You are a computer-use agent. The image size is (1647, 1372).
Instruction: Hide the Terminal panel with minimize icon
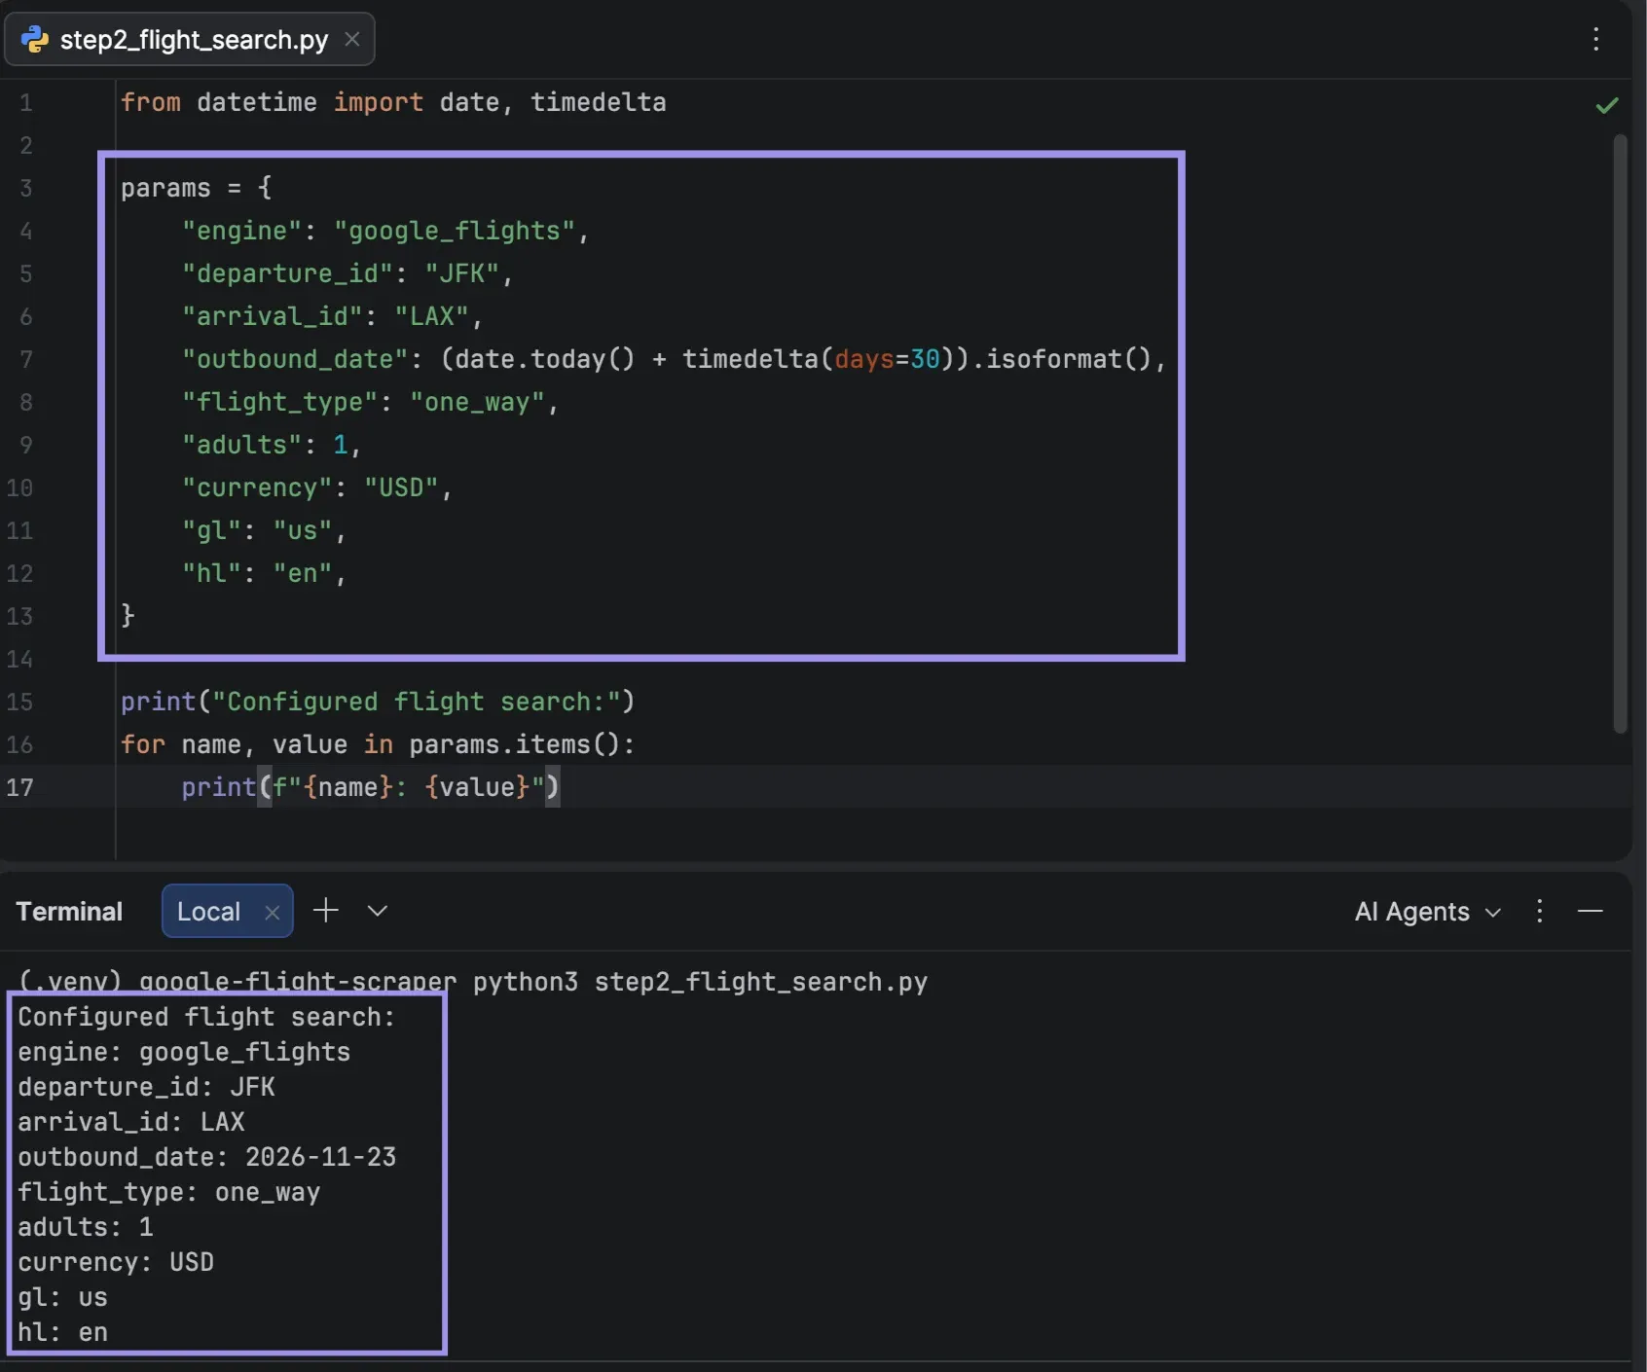(1591, 911)
